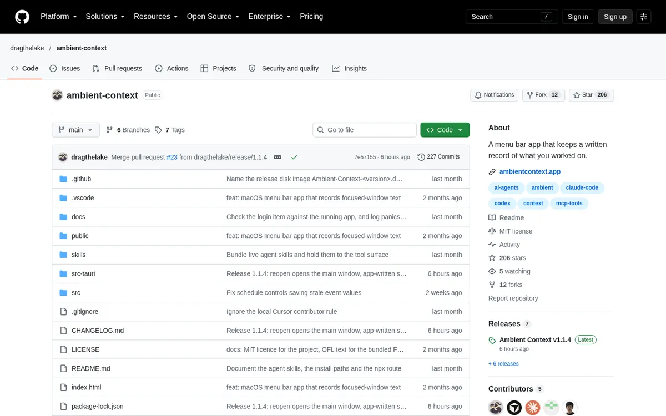View the 206 stars link
This screenshot has height=416, width=666.
[x=507, y=258]
